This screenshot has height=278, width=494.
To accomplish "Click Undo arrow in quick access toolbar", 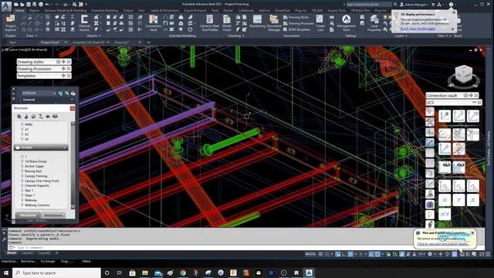I will click(47, 5).
